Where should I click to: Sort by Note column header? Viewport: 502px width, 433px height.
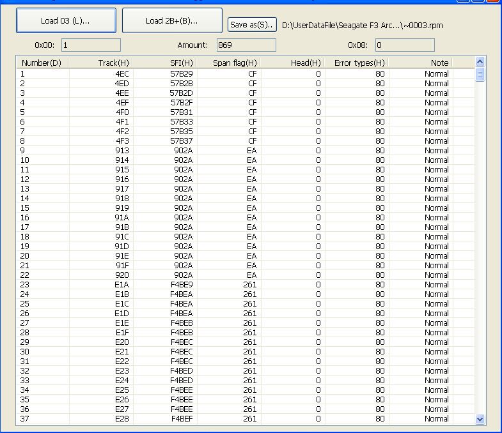pyautogui.click(x=420, y=63)
